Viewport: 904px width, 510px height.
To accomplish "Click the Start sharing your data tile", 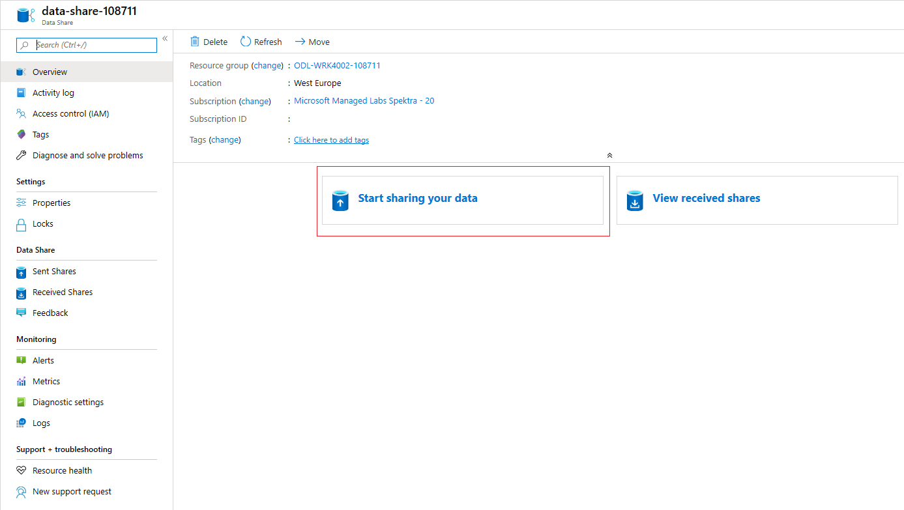I will tap(462, 200).
